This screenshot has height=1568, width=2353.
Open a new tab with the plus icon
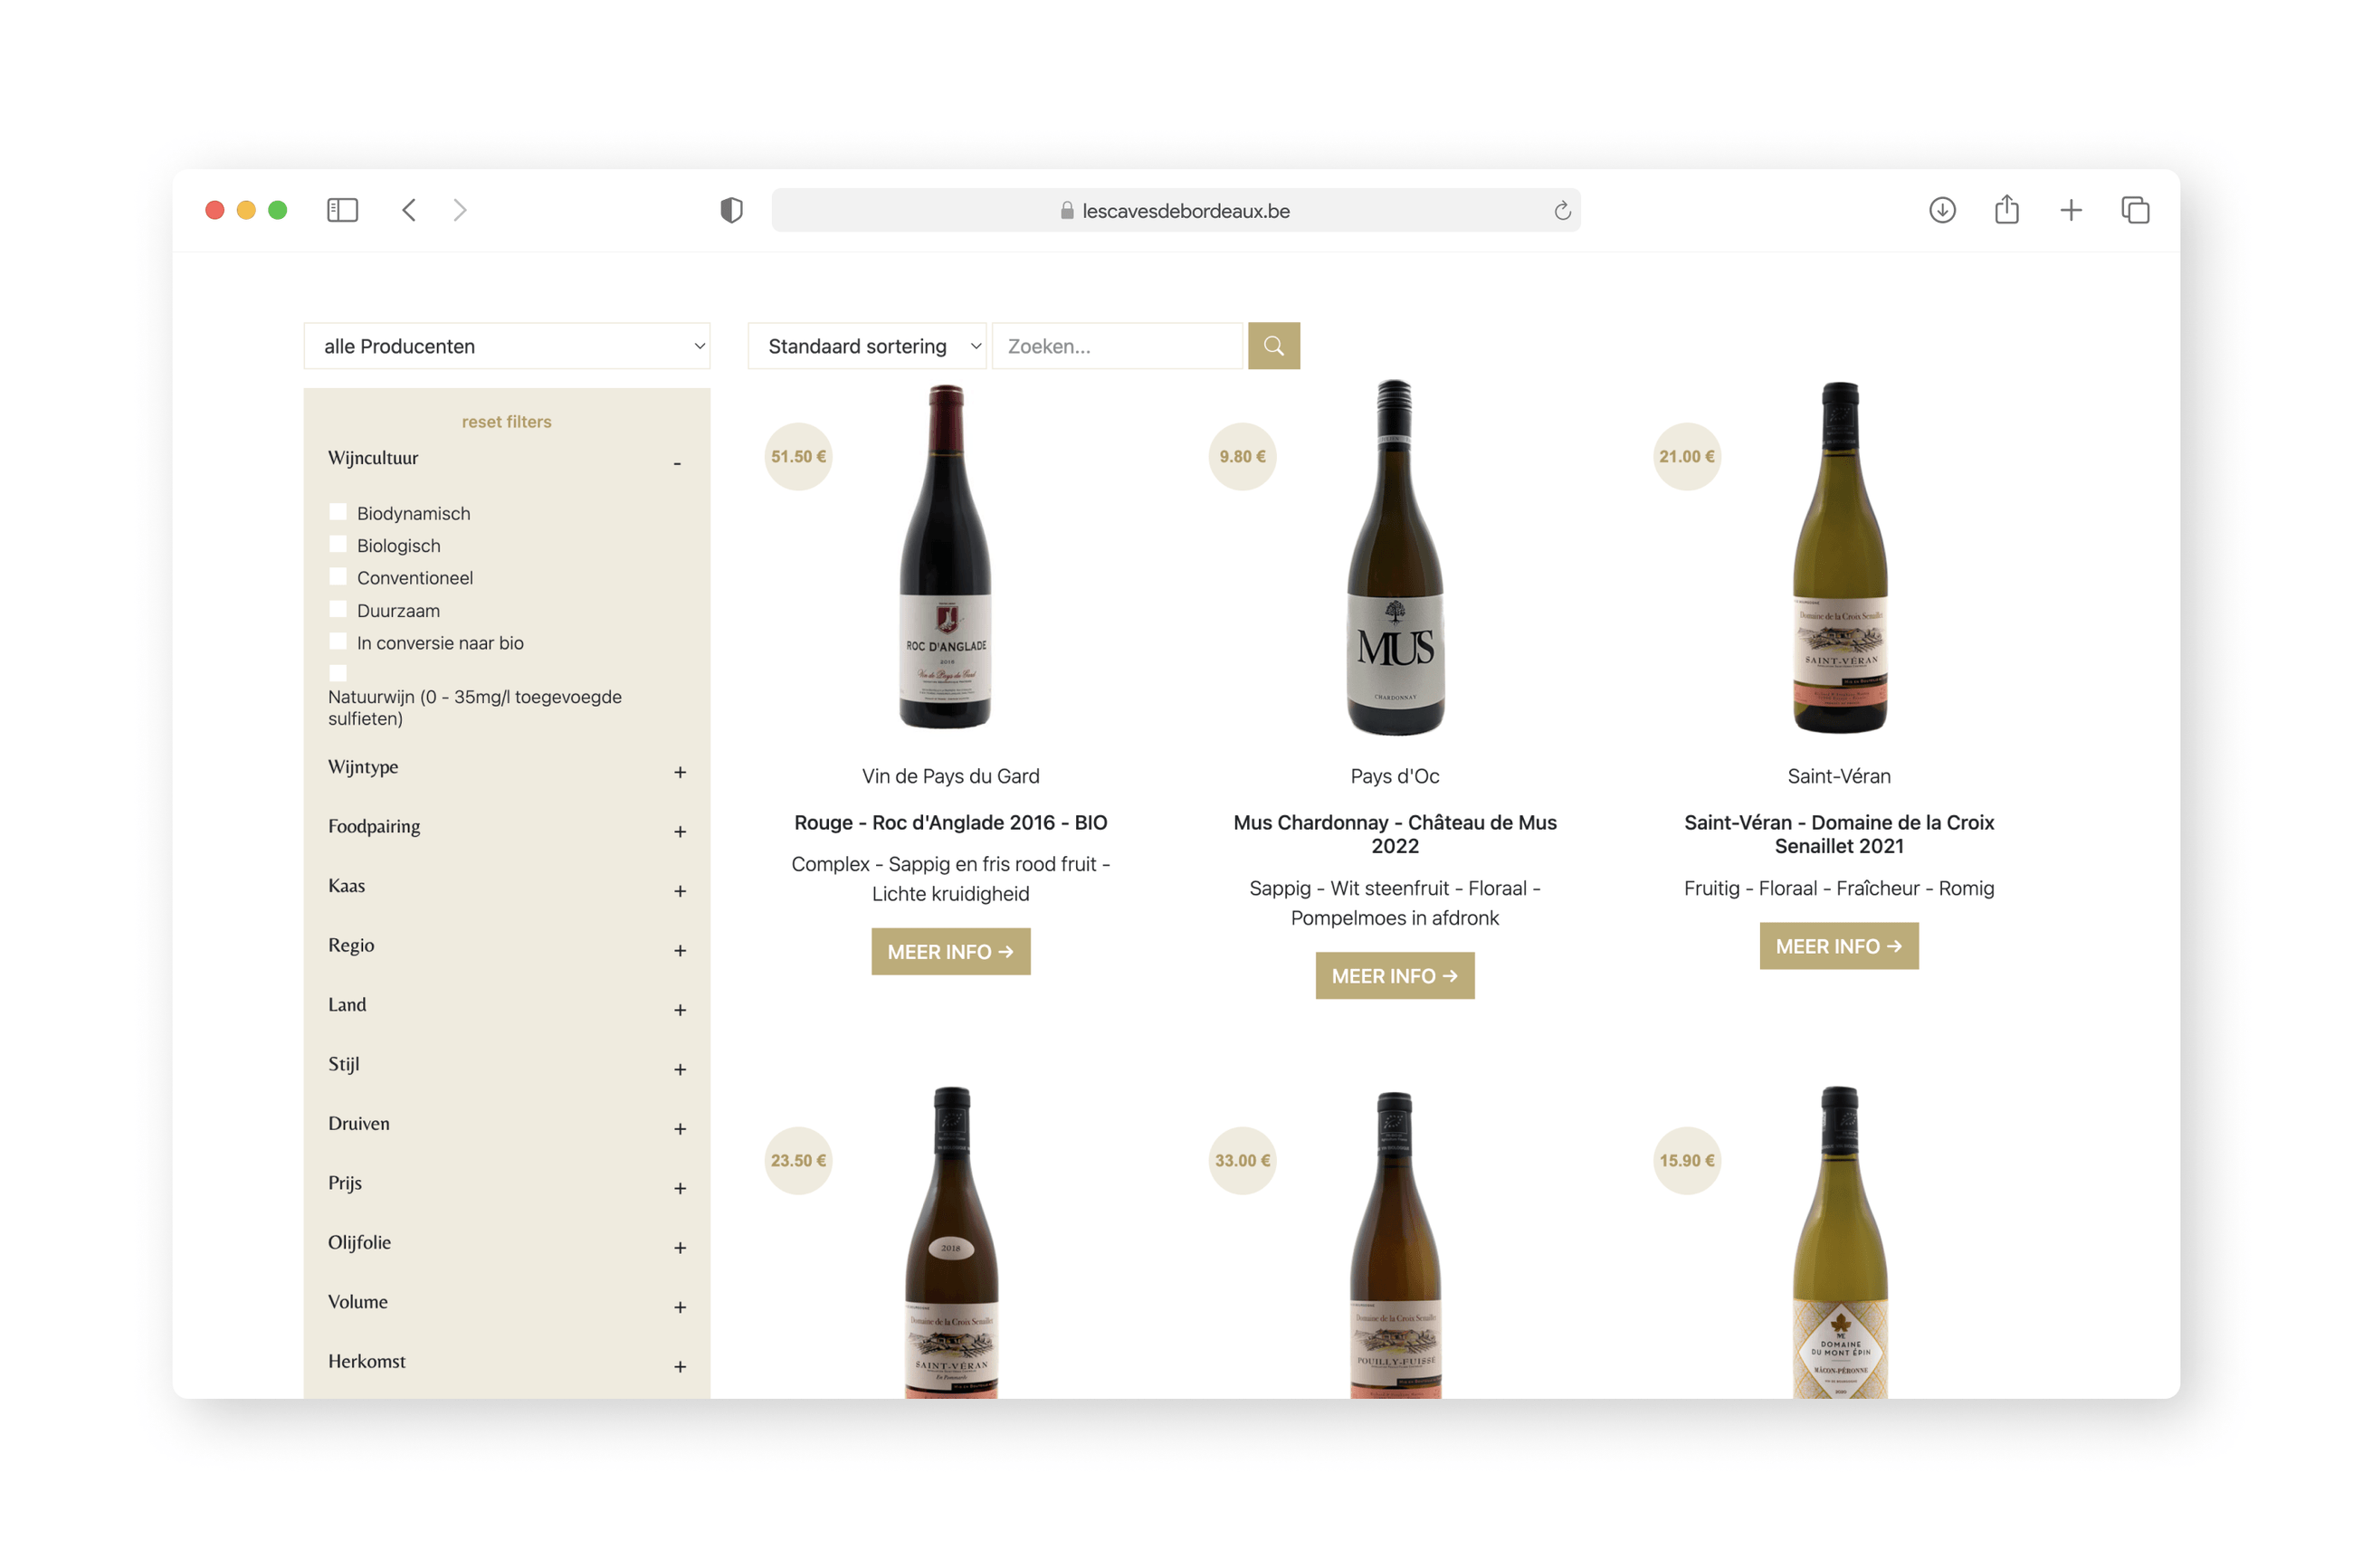pyautogui.click(x=2070, y=210)
